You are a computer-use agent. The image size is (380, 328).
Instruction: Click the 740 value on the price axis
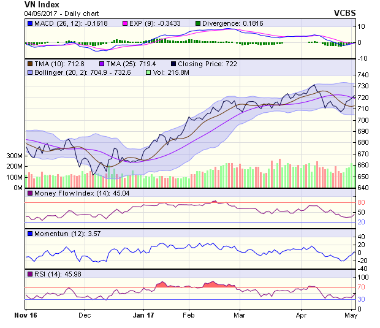click(363, 75)
